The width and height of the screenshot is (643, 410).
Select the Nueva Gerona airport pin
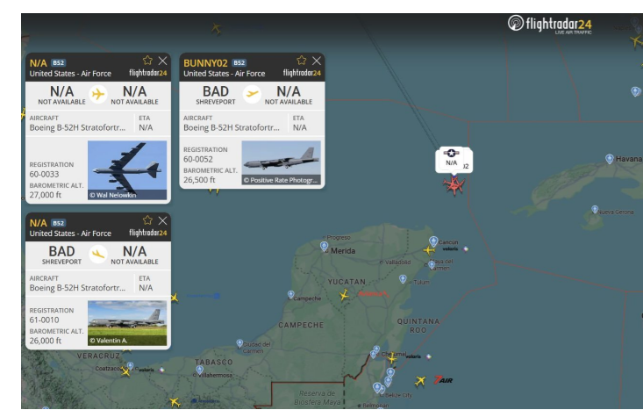click(x=595, y=210)
